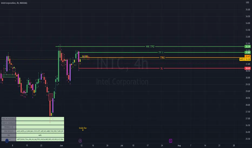
Task: Click the HOLY GR (2-1) row label
Action: click(x=9, y=131)
